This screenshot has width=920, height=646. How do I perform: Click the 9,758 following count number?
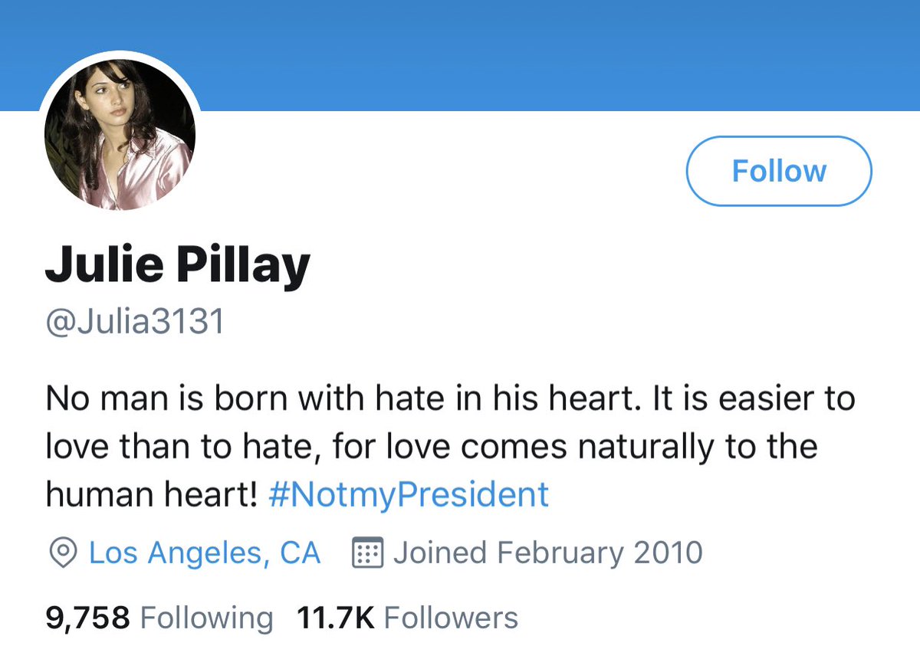pos(87,617)
